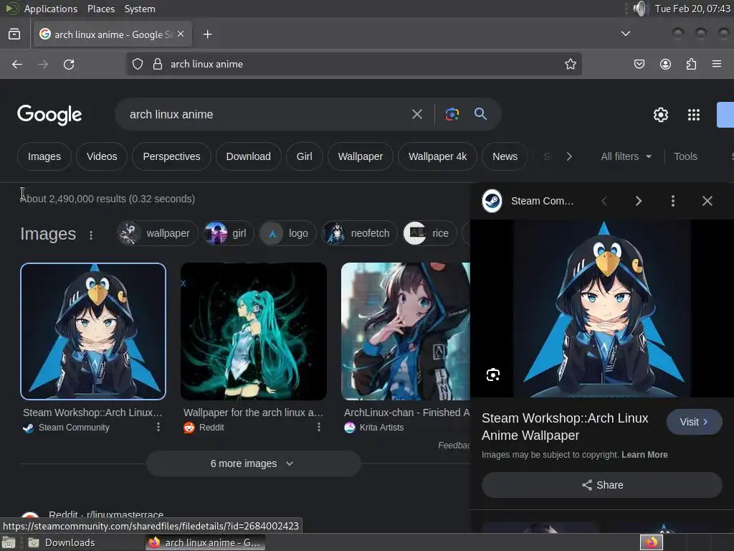
Task: Select the Girl filter chip
Action: pyautogui.click(x=304, y=156)
